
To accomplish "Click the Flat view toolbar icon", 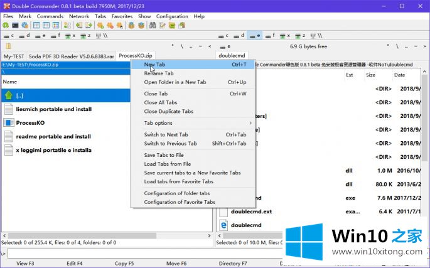I will (x=67, y=26).
